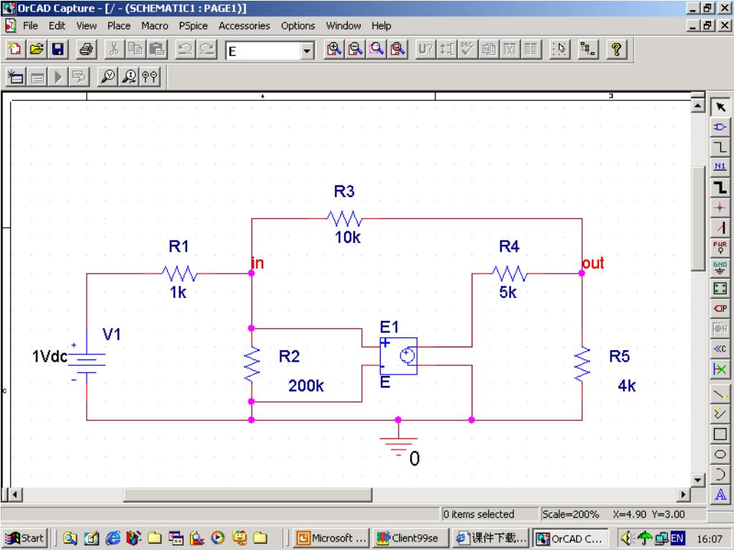Select the Place Bus tool
734x550 pixels.
point(720,188)
